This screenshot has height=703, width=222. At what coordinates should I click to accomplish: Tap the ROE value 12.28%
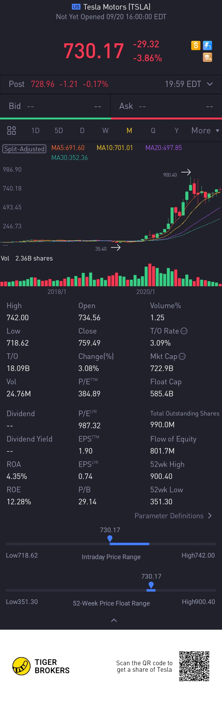(x=19, y=502)
